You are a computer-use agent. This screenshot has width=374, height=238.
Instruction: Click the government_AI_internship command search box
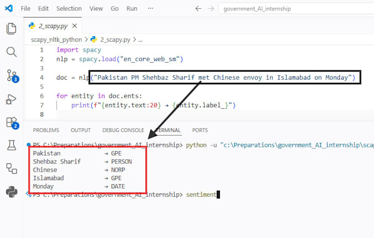296,9
